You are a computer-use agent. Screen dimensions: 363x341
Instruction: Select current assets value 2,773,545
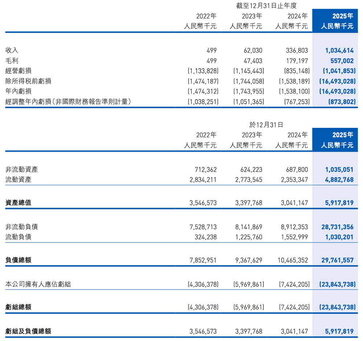[x=249, y=180]
